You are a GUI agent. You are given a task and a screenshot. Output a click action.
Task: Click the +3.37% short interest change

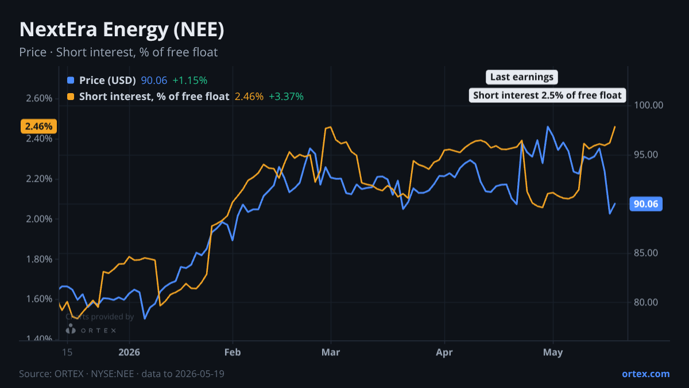point(286,97)
